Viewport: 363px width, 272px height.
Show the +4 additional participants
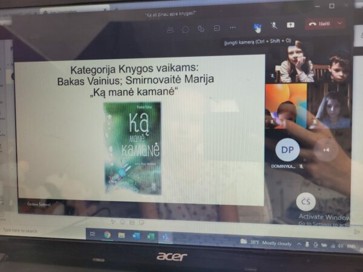pos(325,149)
